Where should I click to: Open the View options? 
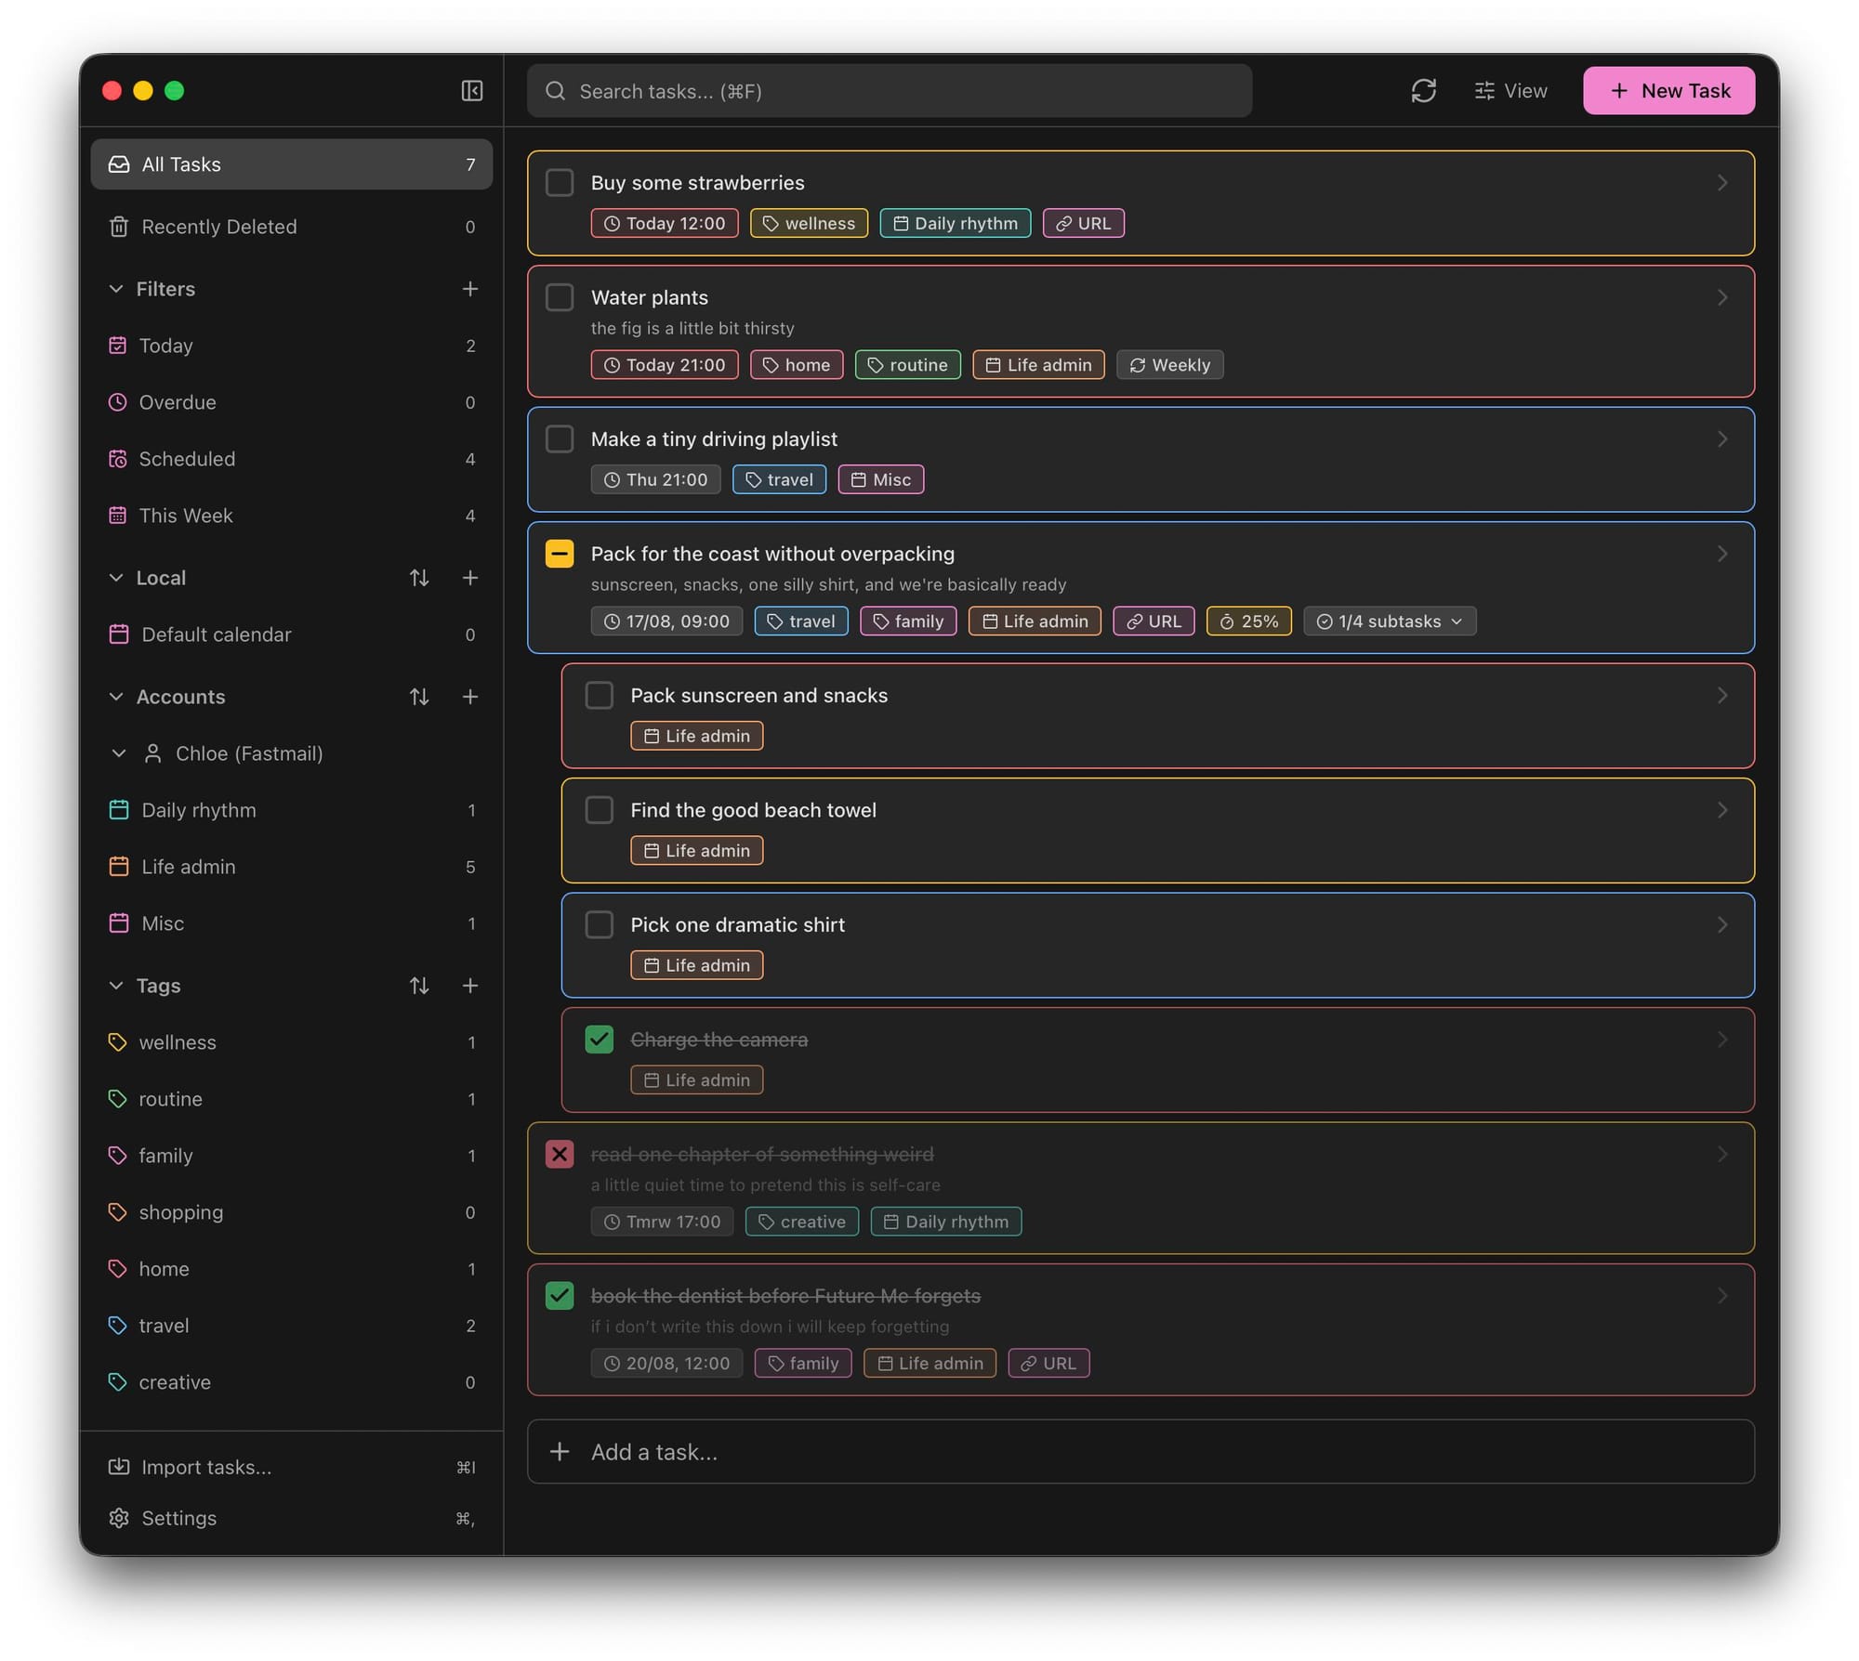[x=1510, y=90]
